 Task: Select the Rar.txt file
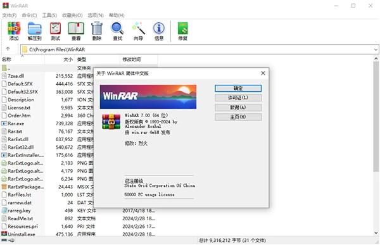(x=15, y=131)
